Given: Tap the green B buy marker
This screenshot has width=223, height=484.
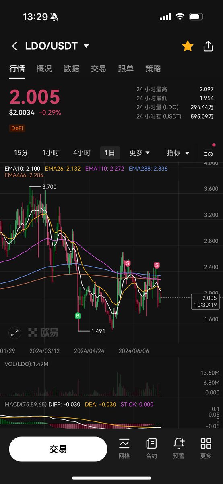Looking at the screenshot, I should [78, 315].
